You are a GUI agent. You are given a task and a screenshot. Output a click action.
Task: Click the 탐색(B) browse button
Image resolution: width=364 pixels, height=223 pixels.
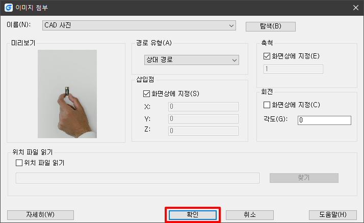270,26
